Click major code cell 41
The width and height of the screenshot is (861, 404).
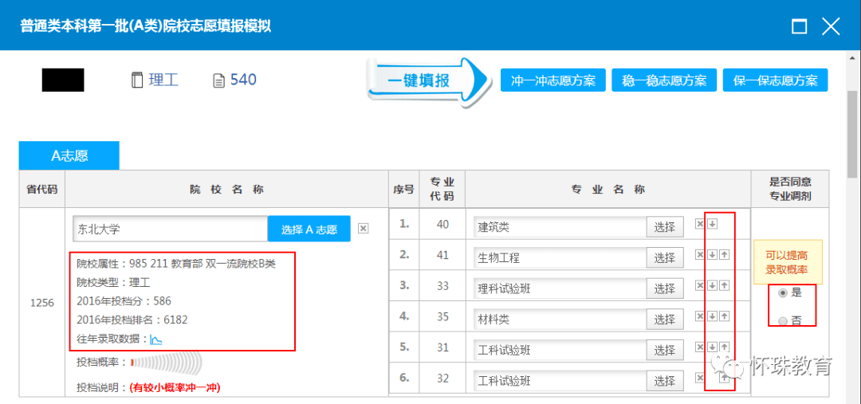442,255
